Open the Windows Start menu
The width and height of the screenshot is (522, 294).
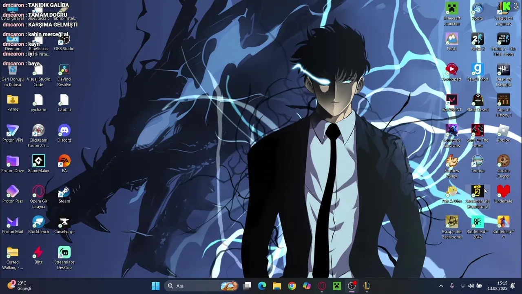156,286
